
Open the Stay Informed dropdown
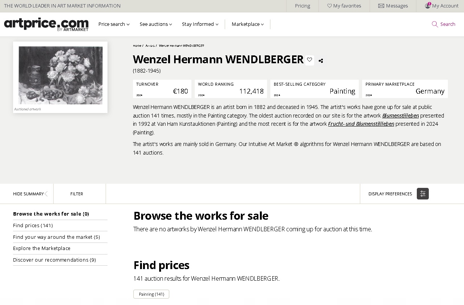(x=200, y=24)
